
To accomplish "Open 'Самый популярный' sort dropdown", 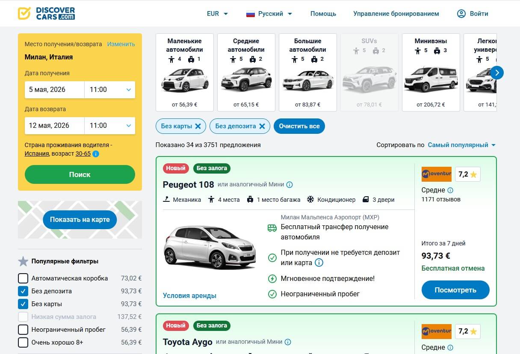I will [x=462, y=145].
